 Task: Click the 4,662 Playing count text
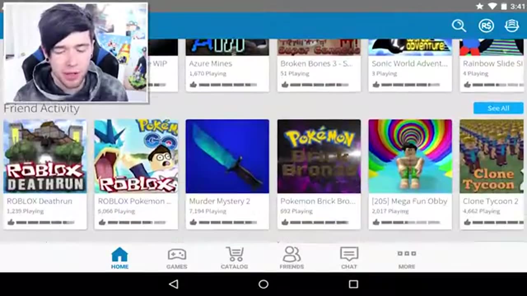pyautogui.click(x=481, y=211)
